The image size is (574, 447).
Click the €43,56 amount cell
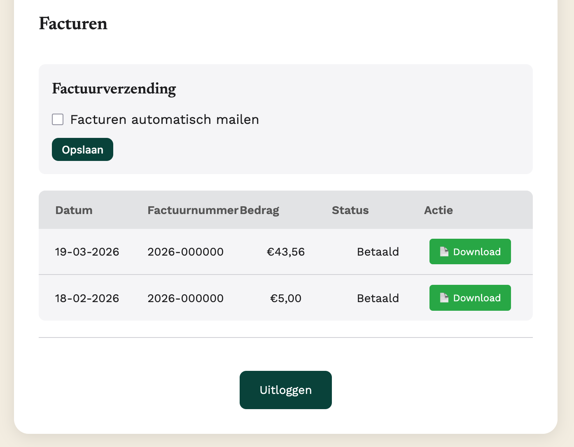[x=286, y=252]
